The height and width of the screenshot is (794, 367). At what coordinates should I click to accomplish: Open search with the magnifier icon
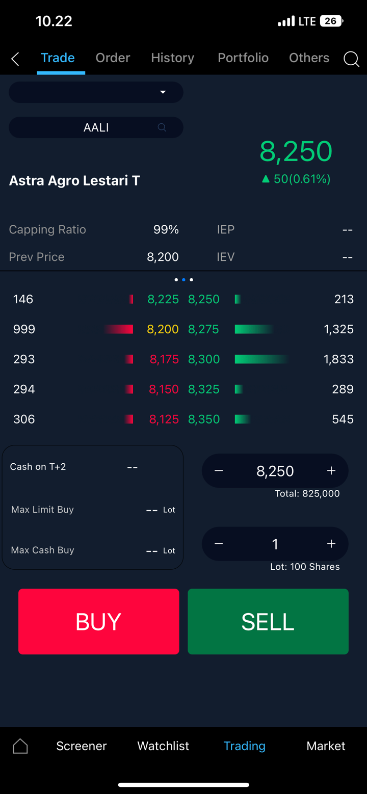pyautogui.click(x=351, y=59)
